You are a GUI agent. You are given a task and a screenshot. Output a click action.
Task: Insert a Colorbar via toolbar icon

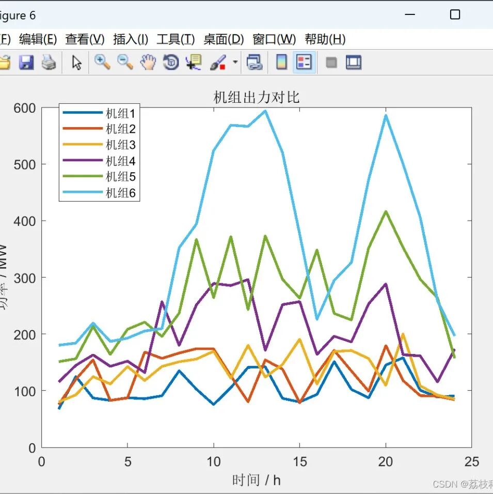click(281, 62)
